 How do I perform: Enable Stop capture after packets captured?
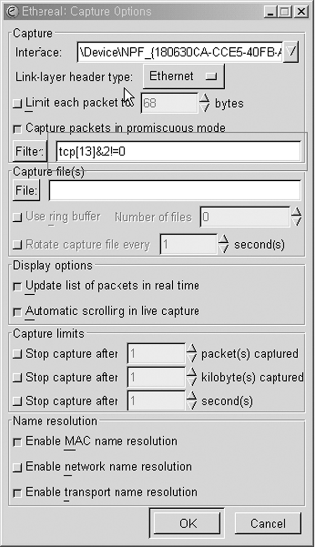[x=17, y=355]
